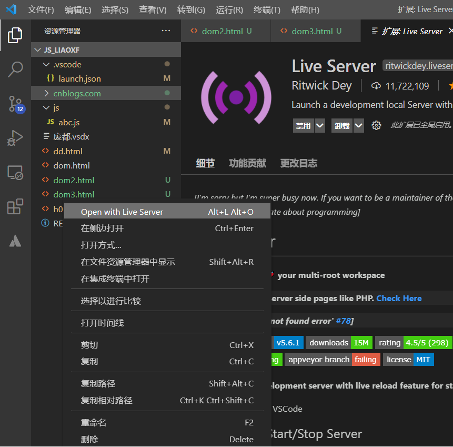Choose 选择以进行比较
Viewport: 453px width, 447px height.
(167, 301)
